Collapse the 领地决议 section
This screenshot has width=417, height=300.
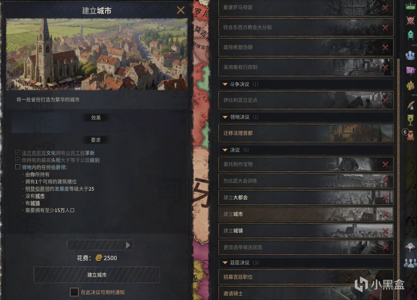tap(224, 117)
